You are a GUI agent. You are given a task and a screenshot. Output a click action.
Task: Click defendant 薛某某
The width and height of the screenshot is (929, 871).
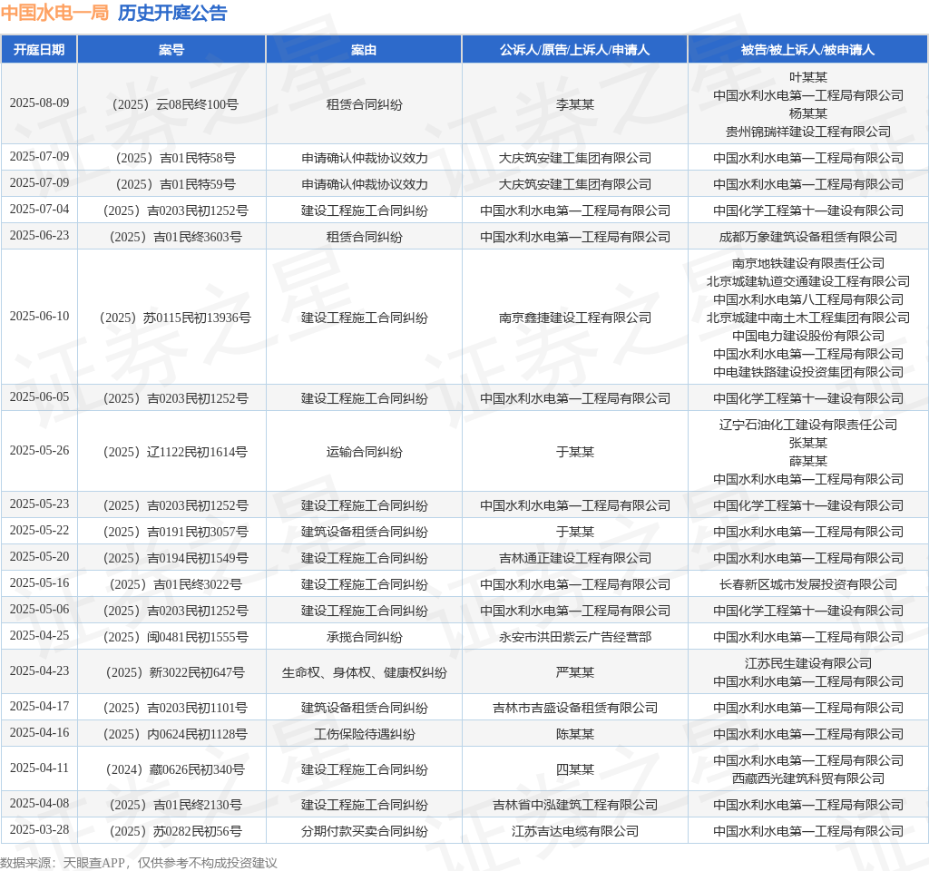coord(808,462)
